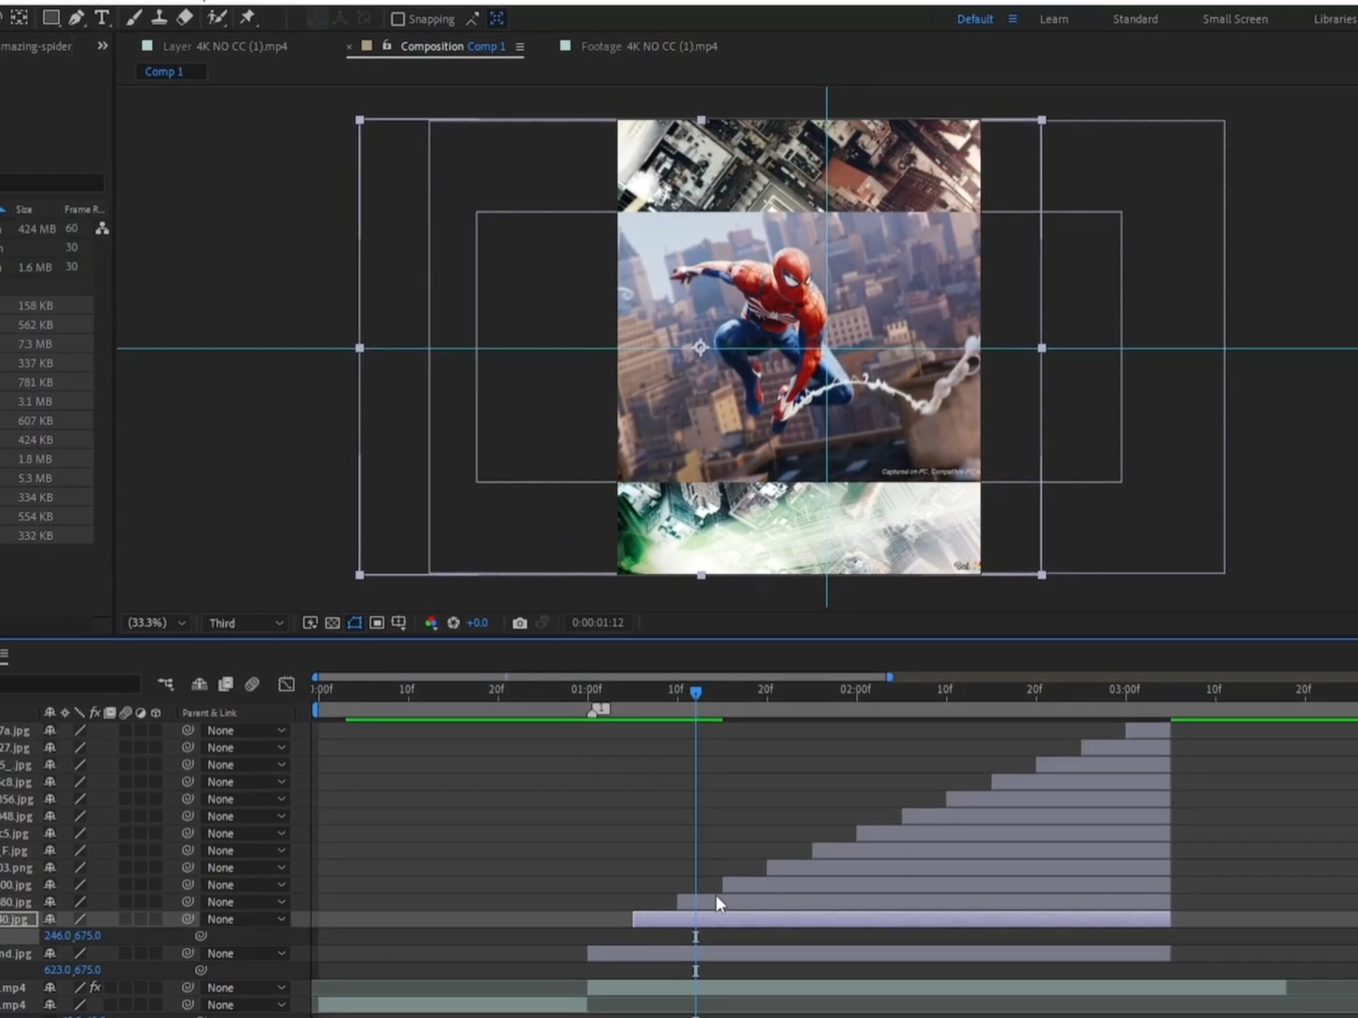Screen dimensions: 1358x1018
Task: Open Parent dropdown for the last .mp4 layer
Action: pos(245,1005)
